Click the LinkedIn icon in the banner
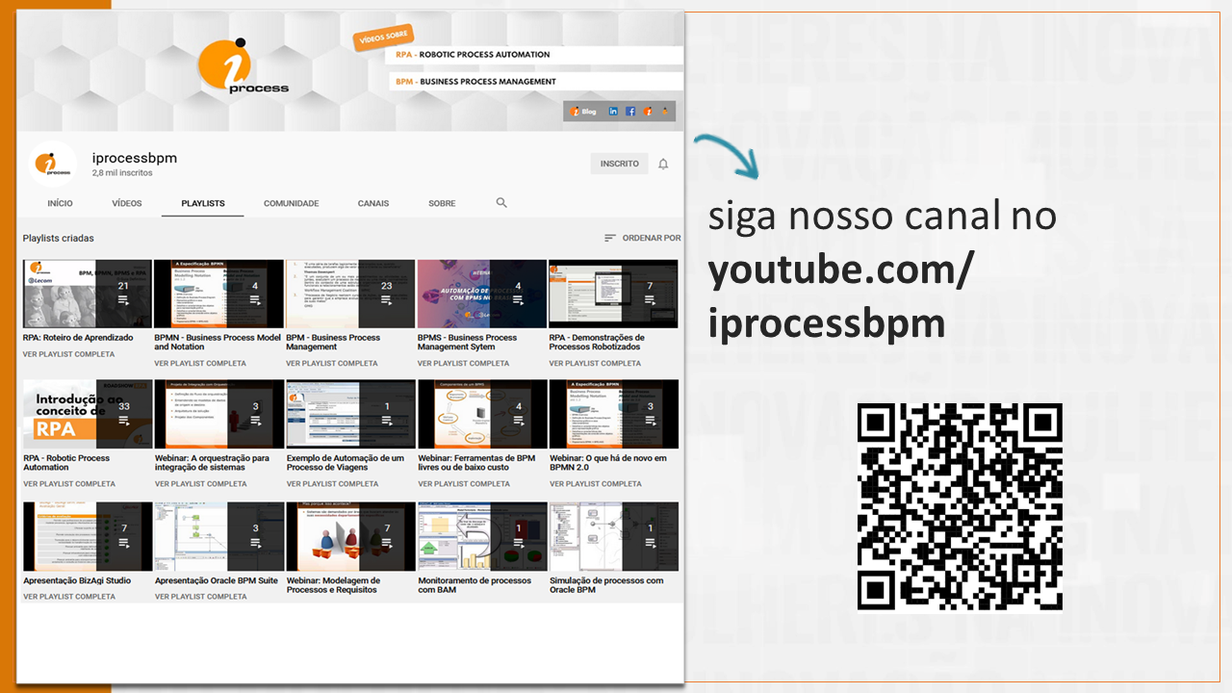Image resolution: width=1232 pixels, height=693 pixels. click(x=613, y=112)
